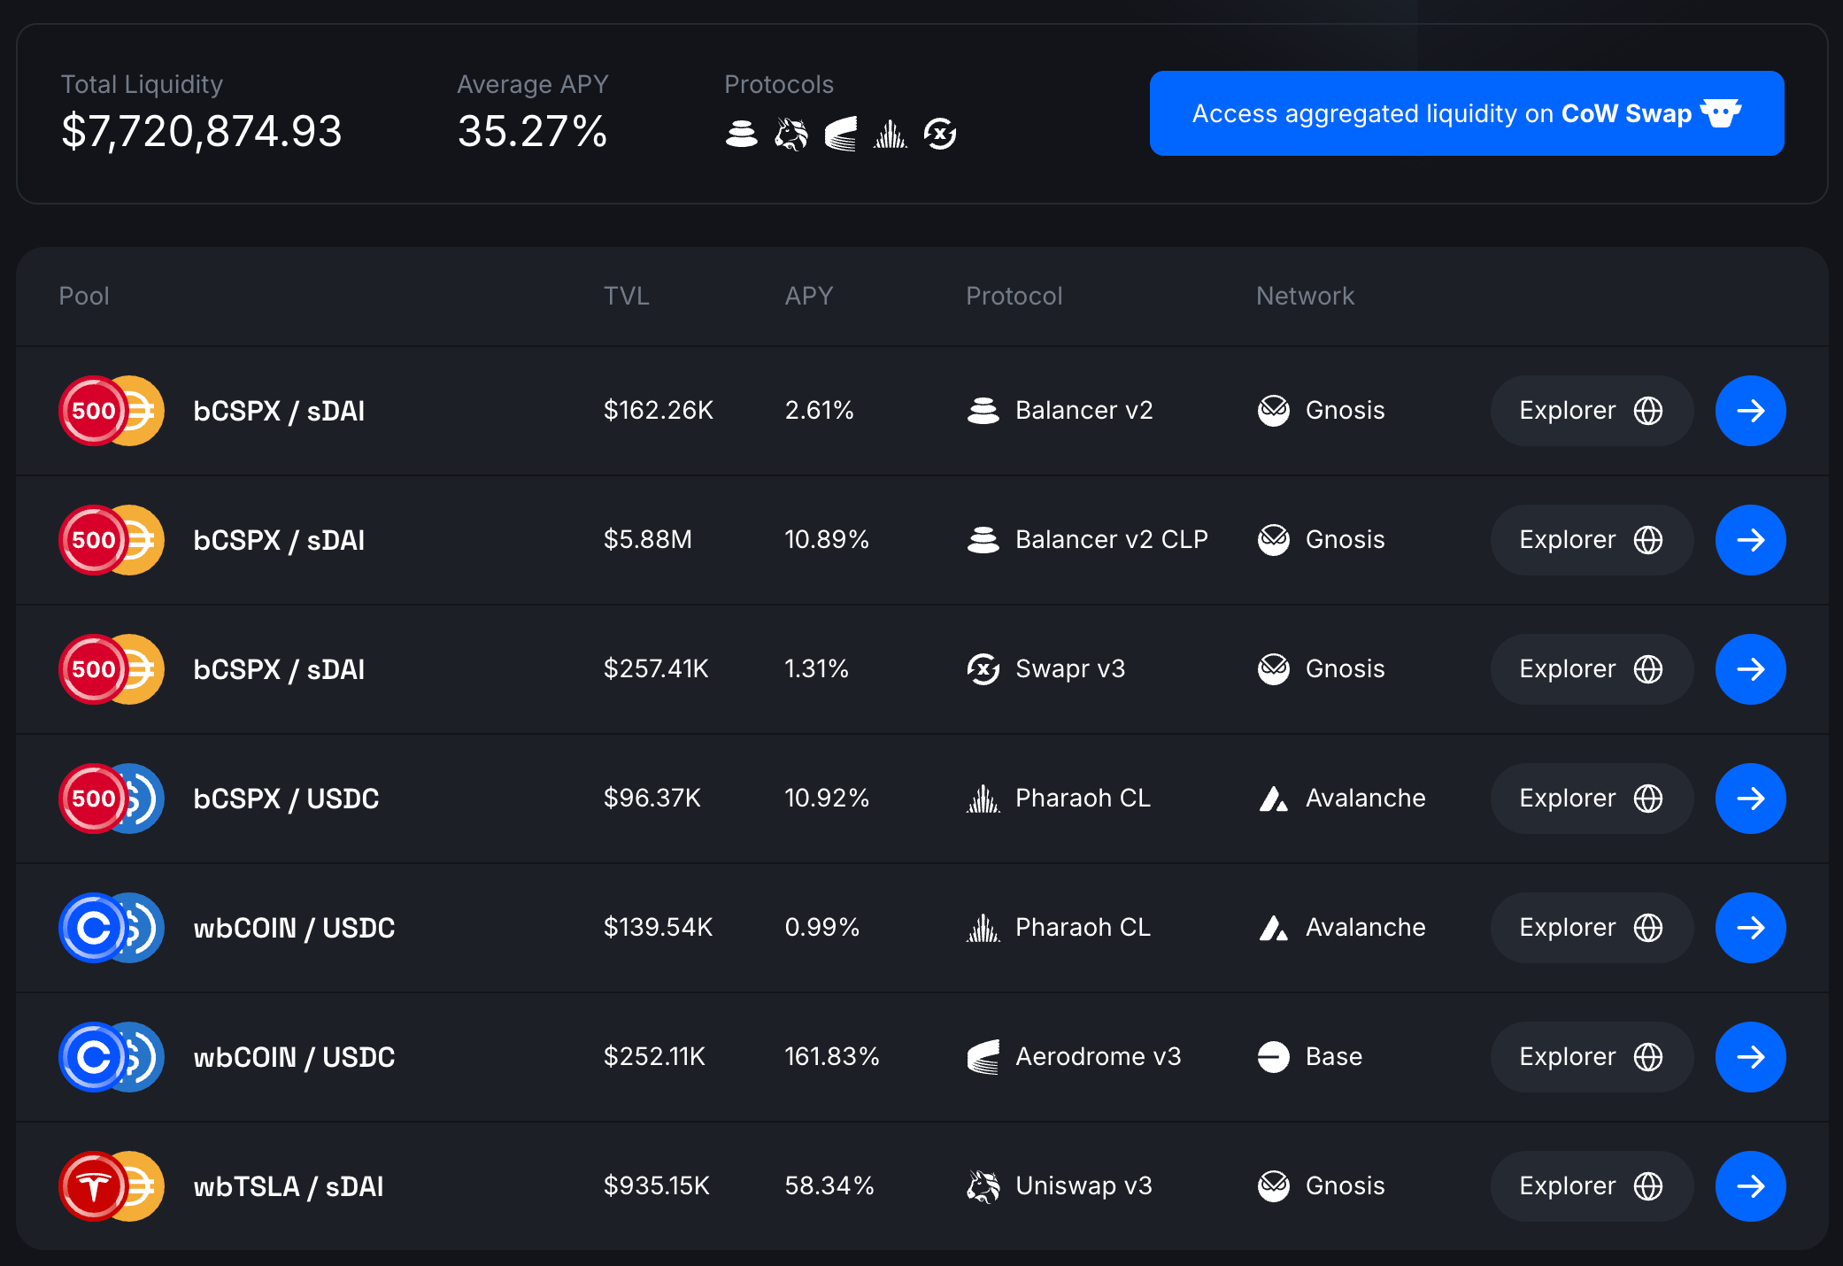Go to Uniswap v3 pool via blue arrow
1843x1266 pixels.
tap(1751, 1186)
